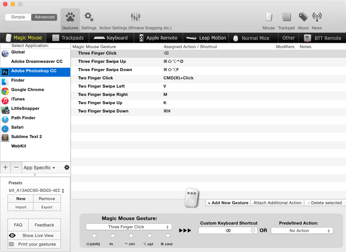The height and width of the screenshot is (252, 346).
Task: Switch to the Other tab
Action: [289, 38]
